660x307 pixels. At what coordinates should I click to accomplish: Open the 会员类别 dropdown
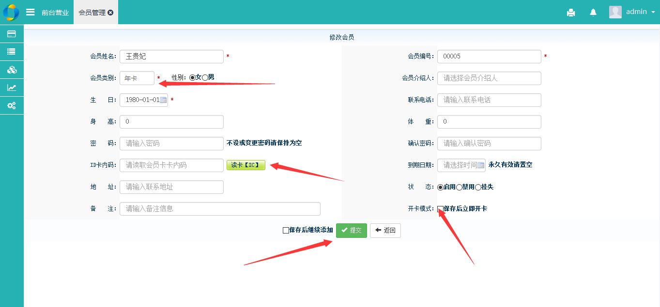[x=137, y=78]
